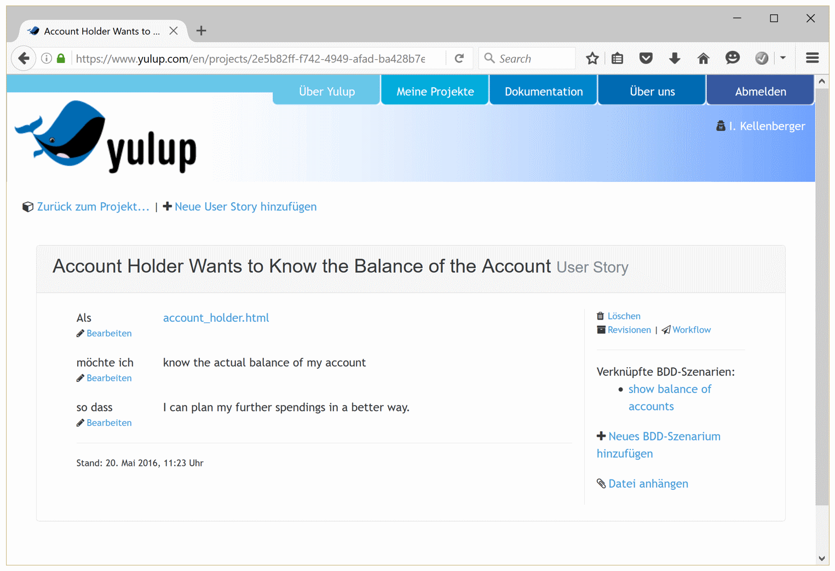Click the paperclip icon beside Datei anhängen
This screenshot has width=835, height=571.
tap(601, 483)
